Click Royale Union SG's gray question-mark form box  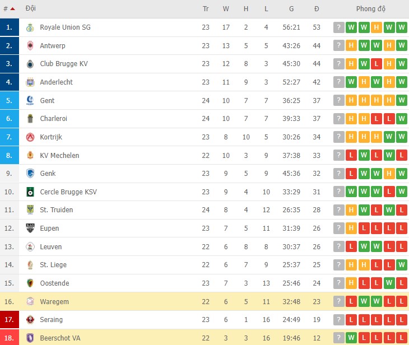click(338, 27)
